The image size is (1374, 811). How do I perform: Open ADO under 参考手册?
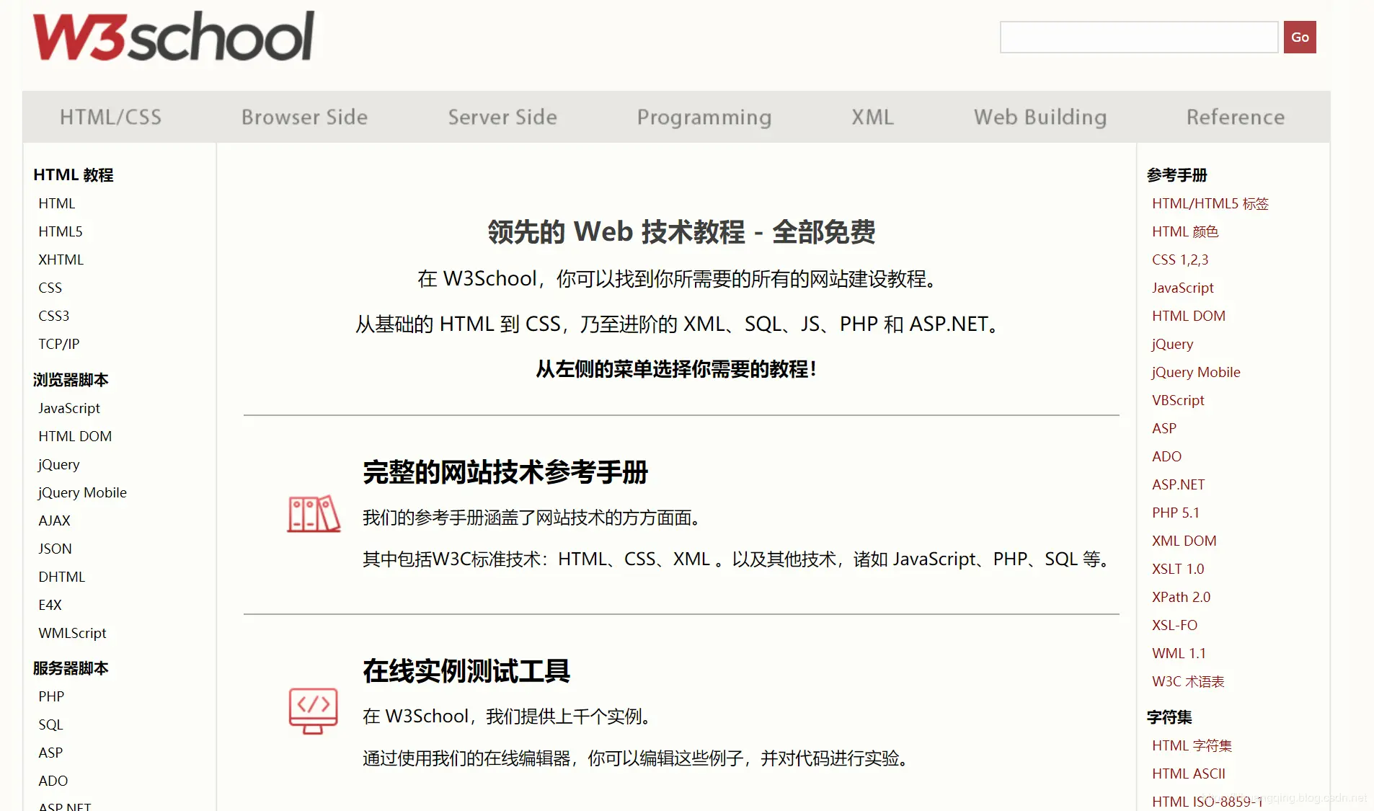(1167, 456)
